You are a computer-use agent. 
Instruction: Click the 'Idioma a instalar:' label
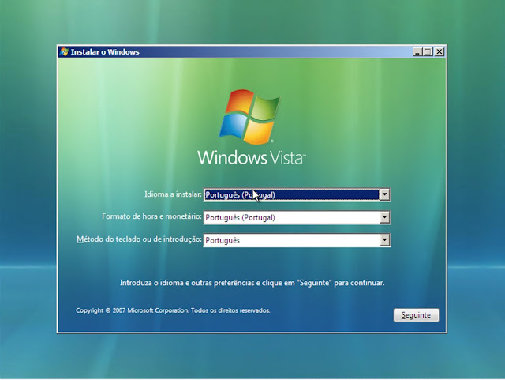coord(173,194)
